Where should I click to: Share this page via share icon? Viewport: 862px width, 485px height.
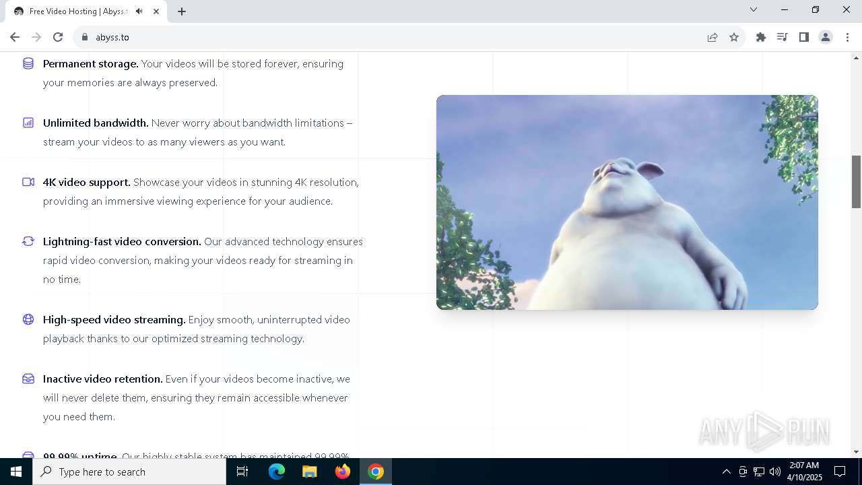click(x=712, y=37)
